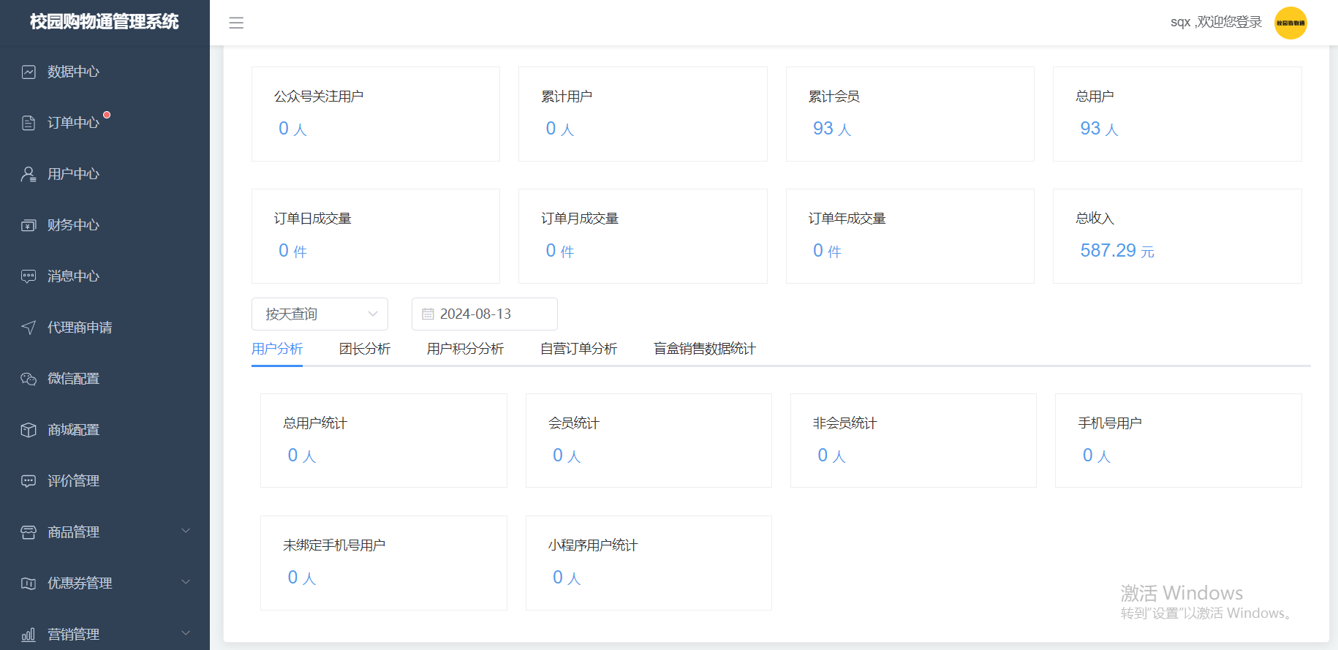1338x650 pixels.
Task: Click the 微信配置 WeChat icon
Action: (x=29, y=379)
